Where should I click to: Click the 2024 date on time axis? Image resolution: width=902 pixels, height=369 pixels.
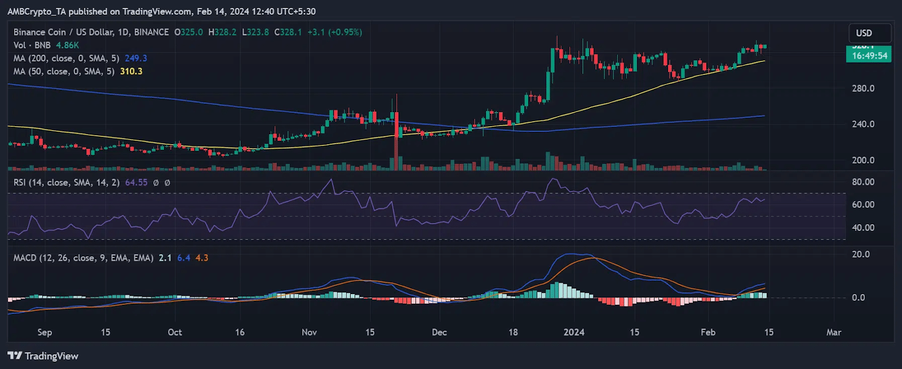tap(574, 332)
